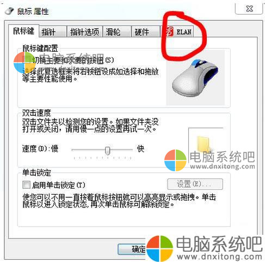Screen dimensions: 265x262
Task: Click the www.dnxitong.com text beside the folder
Action: click(223, 166)
